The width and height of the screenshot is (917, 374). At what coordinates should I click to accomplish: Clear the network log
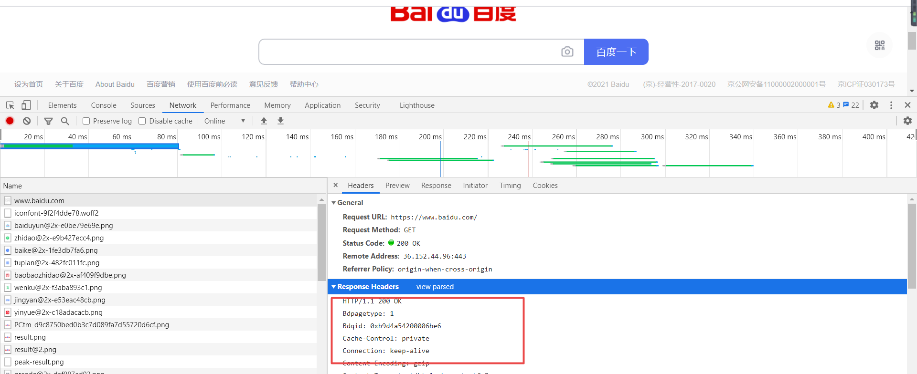coord(27,121)
